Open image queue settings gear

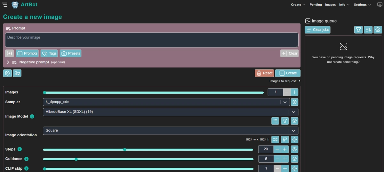(378, 30)
